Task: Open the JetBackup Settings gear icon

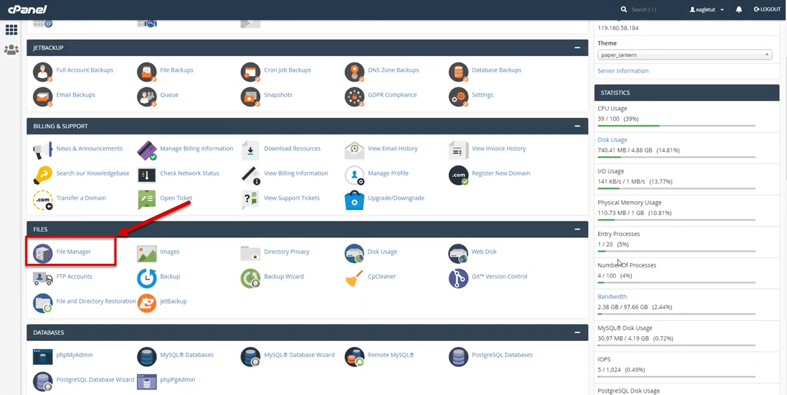Action: point(458,97)
